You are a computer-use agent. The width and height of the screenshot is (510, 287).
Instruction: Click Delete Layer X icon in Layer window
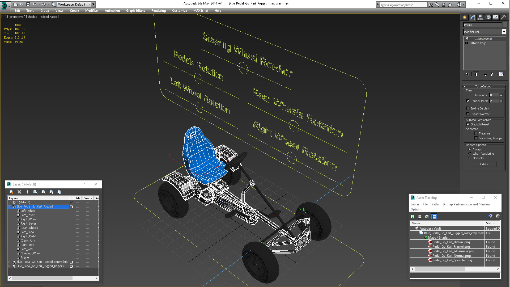tap(19, 192)
